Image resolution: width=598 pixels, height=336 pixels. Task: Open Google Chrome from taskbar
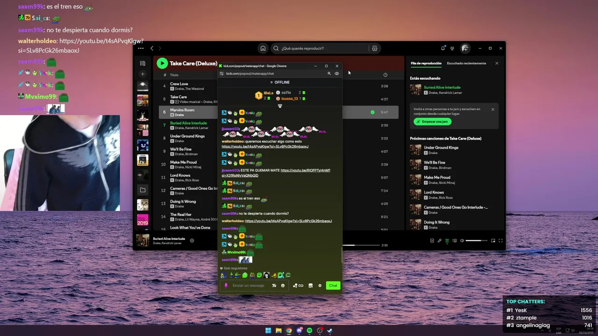[x=289, y=330]
